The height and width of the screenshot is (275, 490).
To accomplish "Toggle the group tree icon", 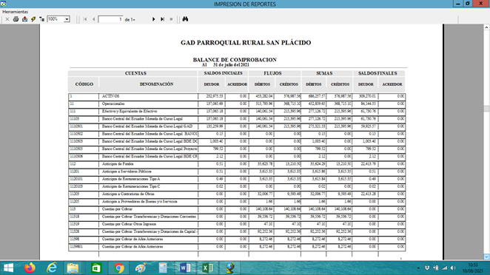I will tap(41, 19).
